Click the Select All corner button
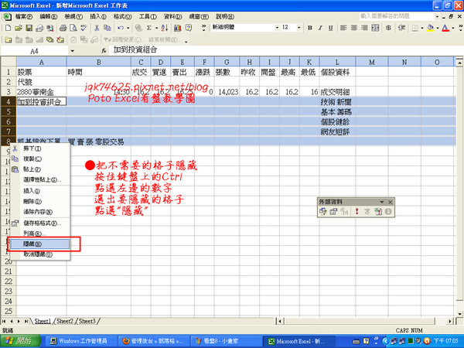The image size is (464, 348). pyautogui.click(x=9, y=62)
